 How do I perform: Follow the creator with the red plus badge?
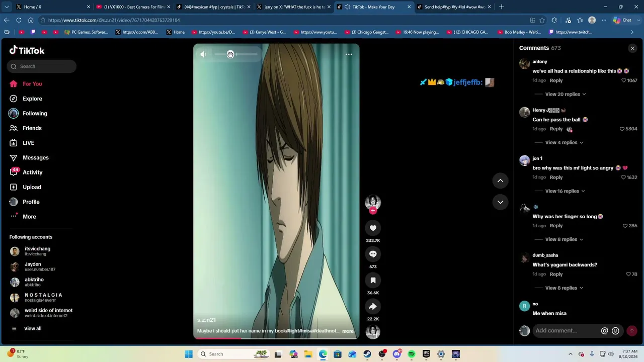373,211
